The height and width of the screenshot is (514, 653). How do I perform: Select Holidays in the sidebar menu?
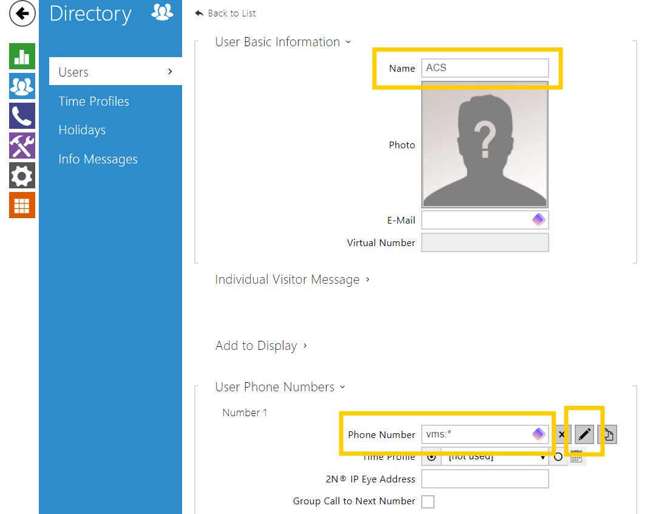tap(82, 130)
